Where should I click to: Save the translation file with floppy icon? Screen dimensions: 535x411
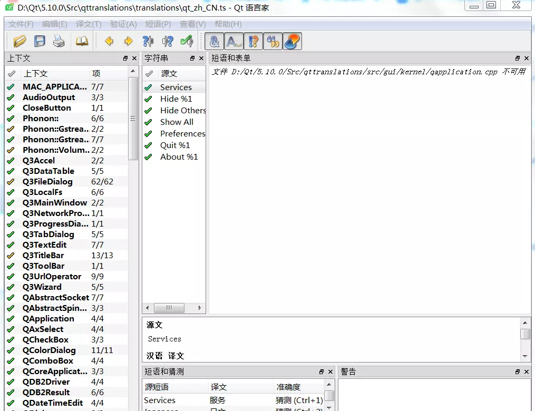click(x=40, y=41)
